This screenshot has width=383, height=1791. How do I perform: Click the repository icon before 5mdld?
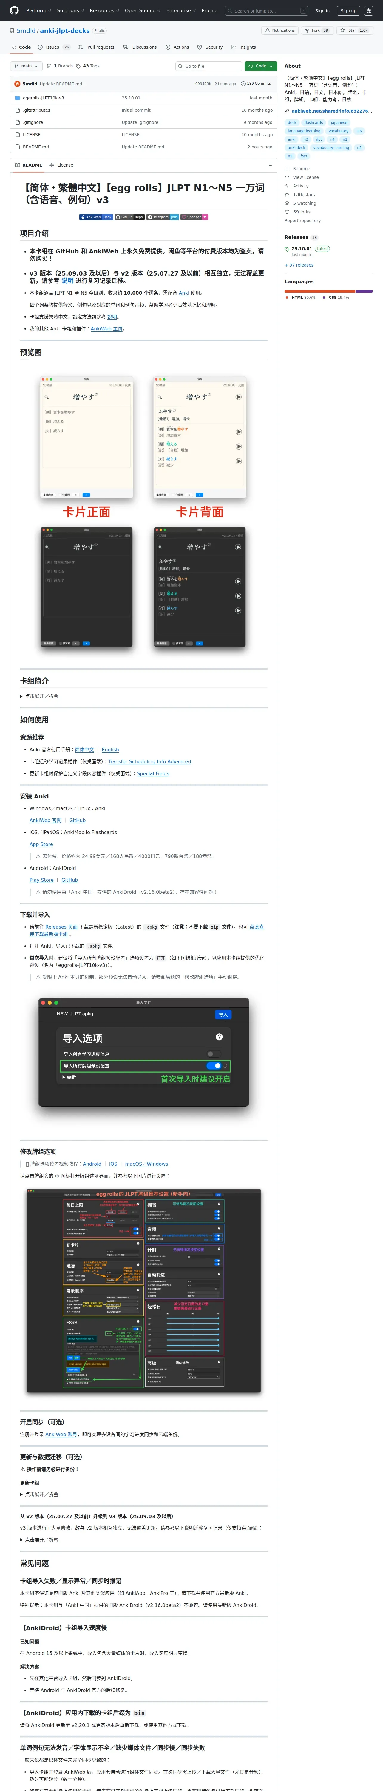point(12,30)
